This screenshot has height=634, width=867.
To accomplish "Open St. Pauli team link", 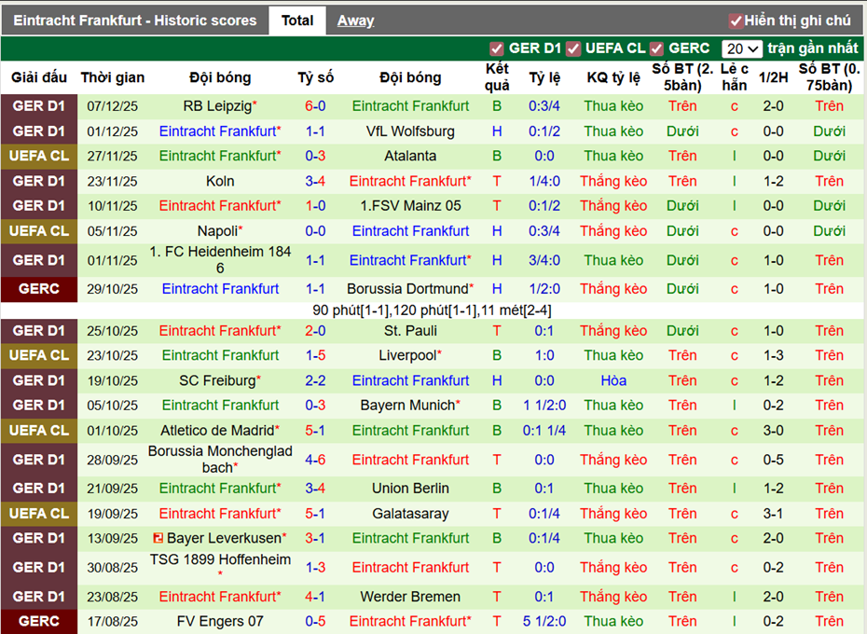I will click(410, 331).
